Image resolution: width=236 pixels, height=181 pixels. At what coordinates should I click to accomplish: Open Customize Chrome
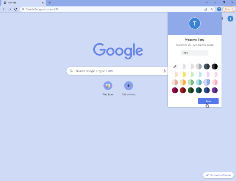218,175
